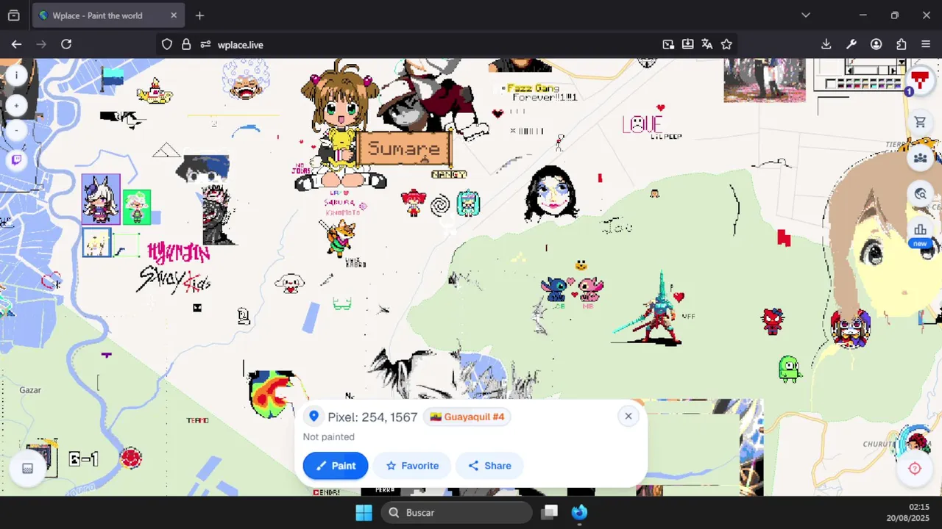Zoom out with the minus button
This screenshot has height=529, width=942.
coord(16,130)
